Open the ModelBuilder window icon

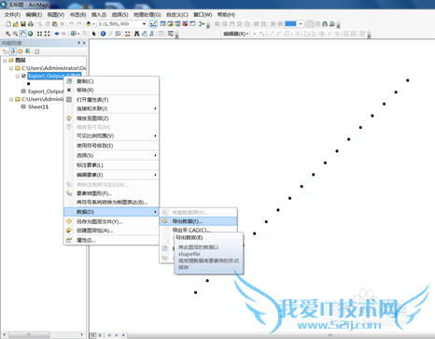[x=202, y=23]
